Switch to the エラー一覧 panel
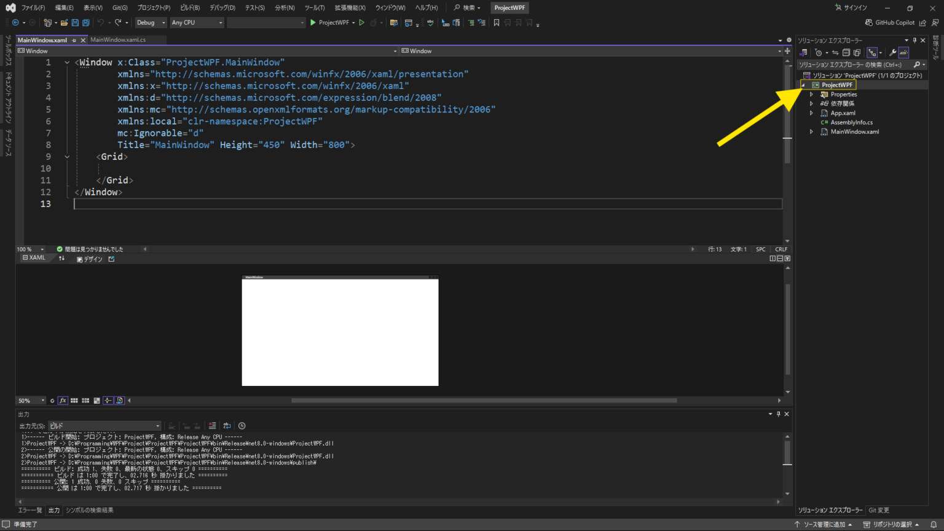This screenshot has height=531, width=944. point(29,509)
